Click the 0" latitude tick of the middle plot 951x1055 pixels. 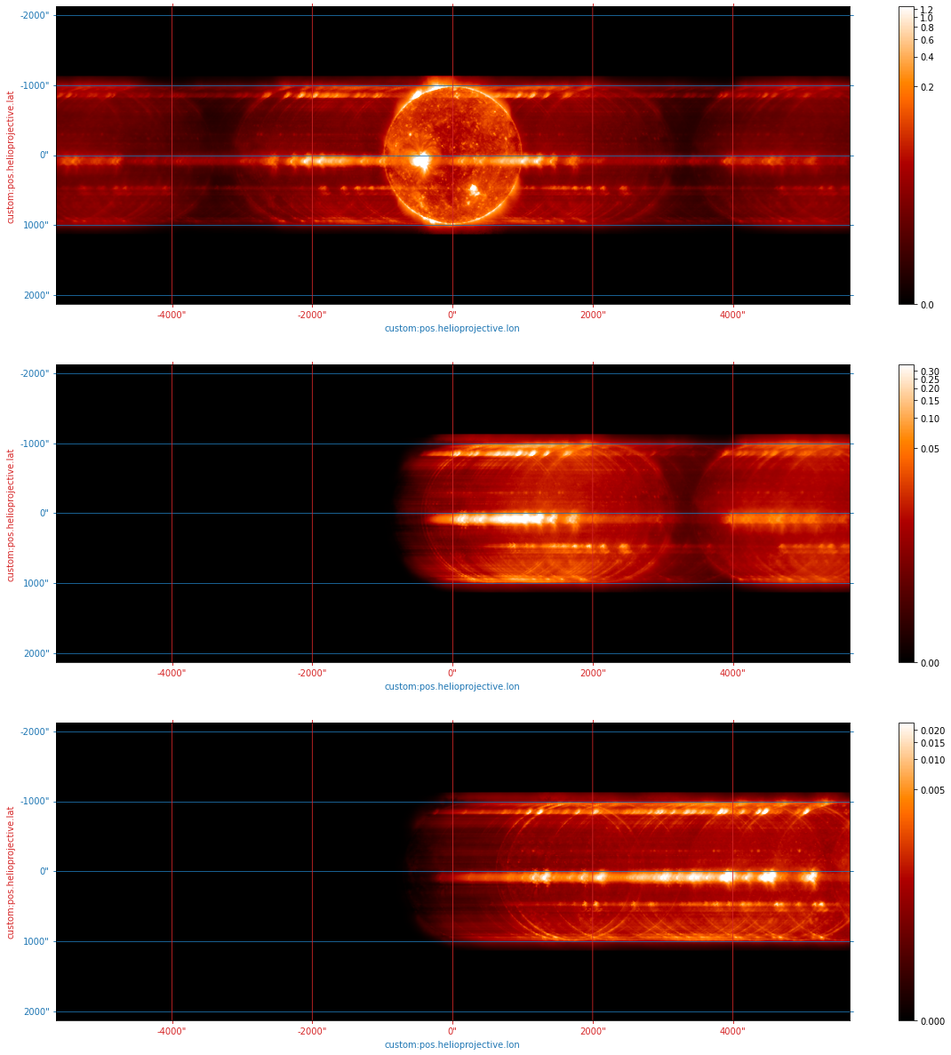click(44, 514)
